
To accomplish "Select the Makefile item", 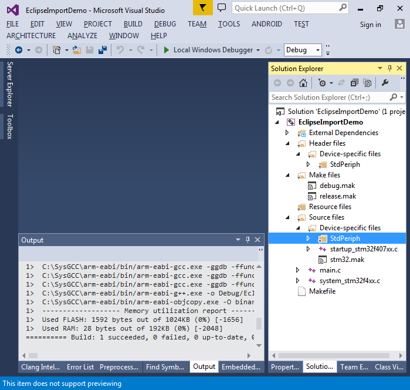I will 322,291.
